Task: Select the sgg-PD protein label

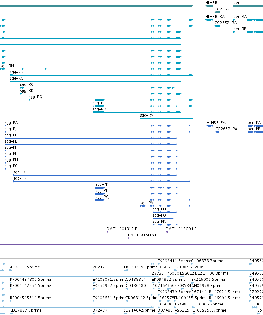Action: pos(102,191)
